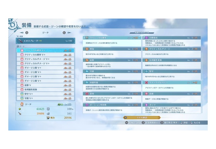Image resolution: width=216 pixels, height=149 pixels.
Task: Click the 装備セット footer command
Action: 132,123
